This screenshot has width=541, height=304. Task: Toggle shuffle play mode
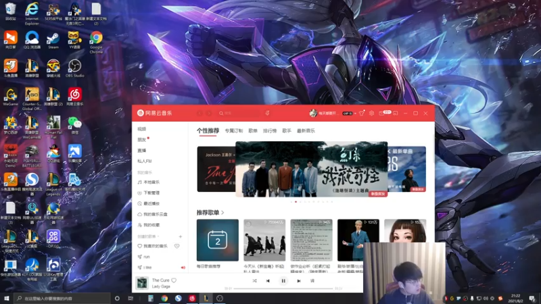pyautogui.click(x=255, y=281)
